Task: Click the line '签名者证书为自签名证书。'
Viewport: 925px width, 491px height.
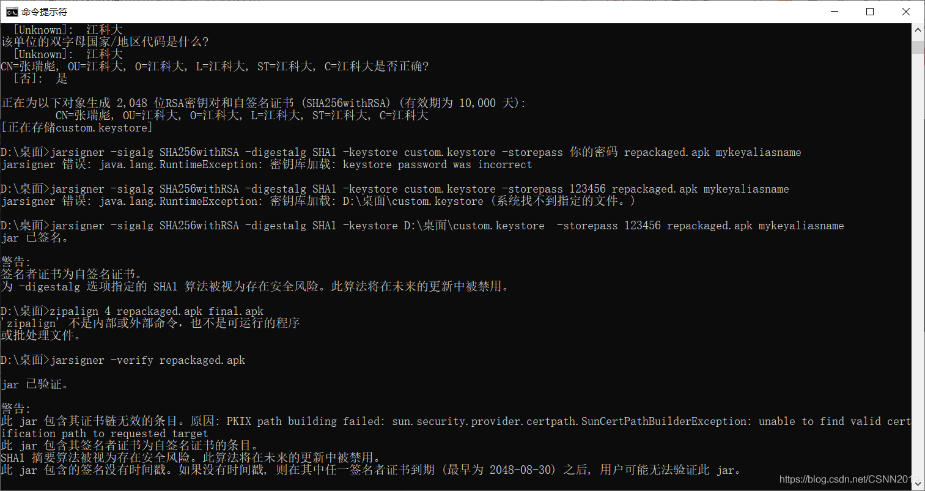Action: coord(72,274)
